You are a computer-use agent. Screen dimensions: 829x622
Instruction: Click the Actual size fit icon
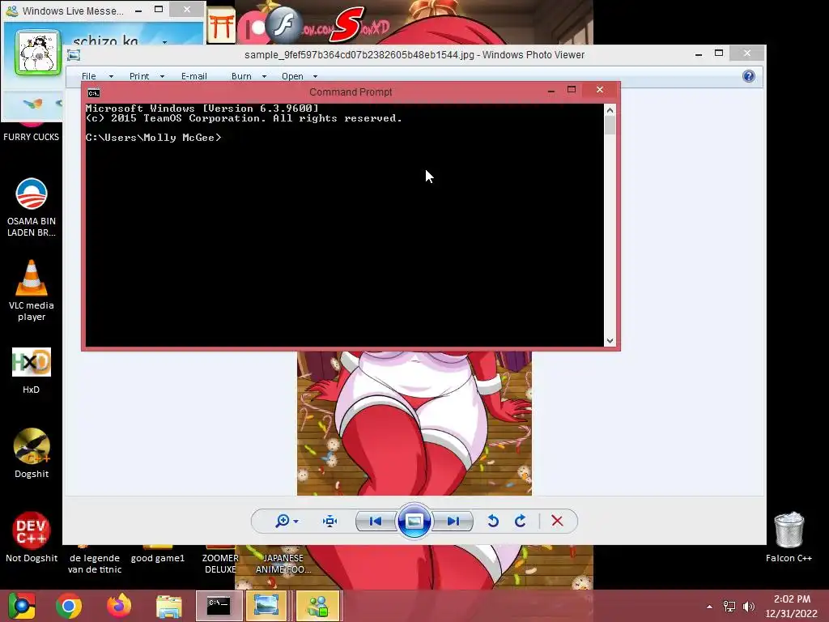pos(330,521)
